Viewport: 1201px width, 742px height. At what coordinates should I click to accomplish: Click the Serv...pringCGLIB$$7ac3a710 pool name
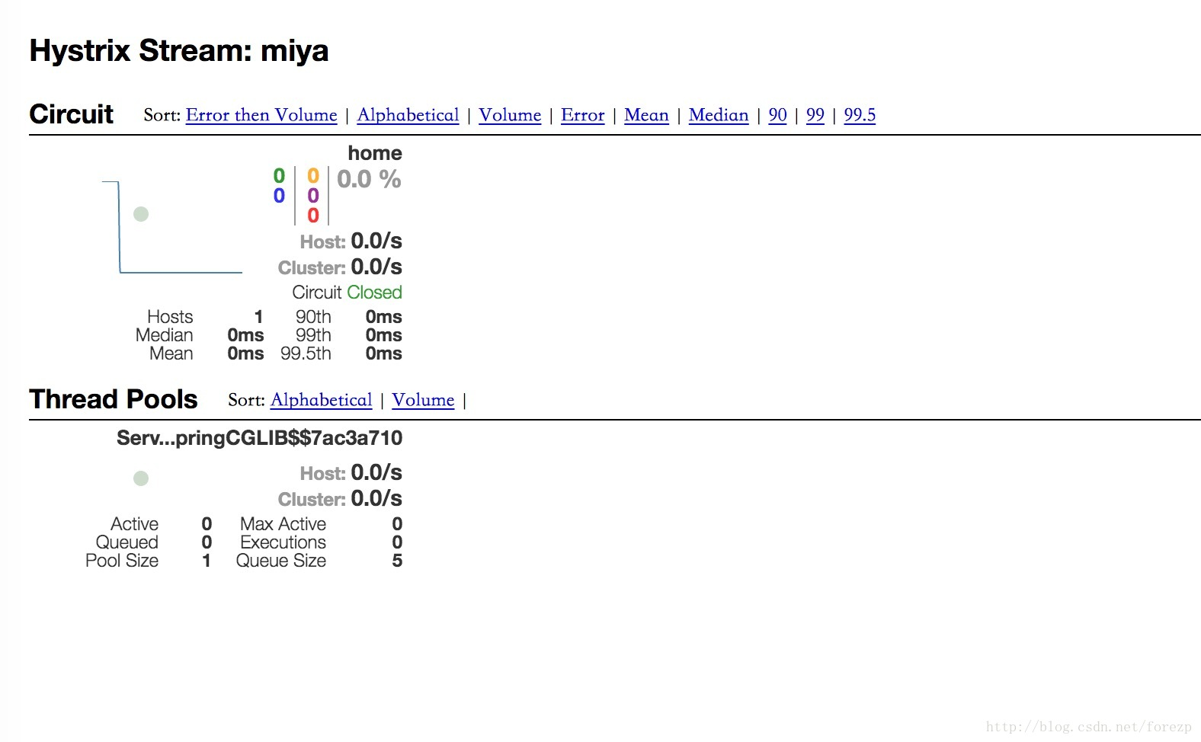point(259,438)
